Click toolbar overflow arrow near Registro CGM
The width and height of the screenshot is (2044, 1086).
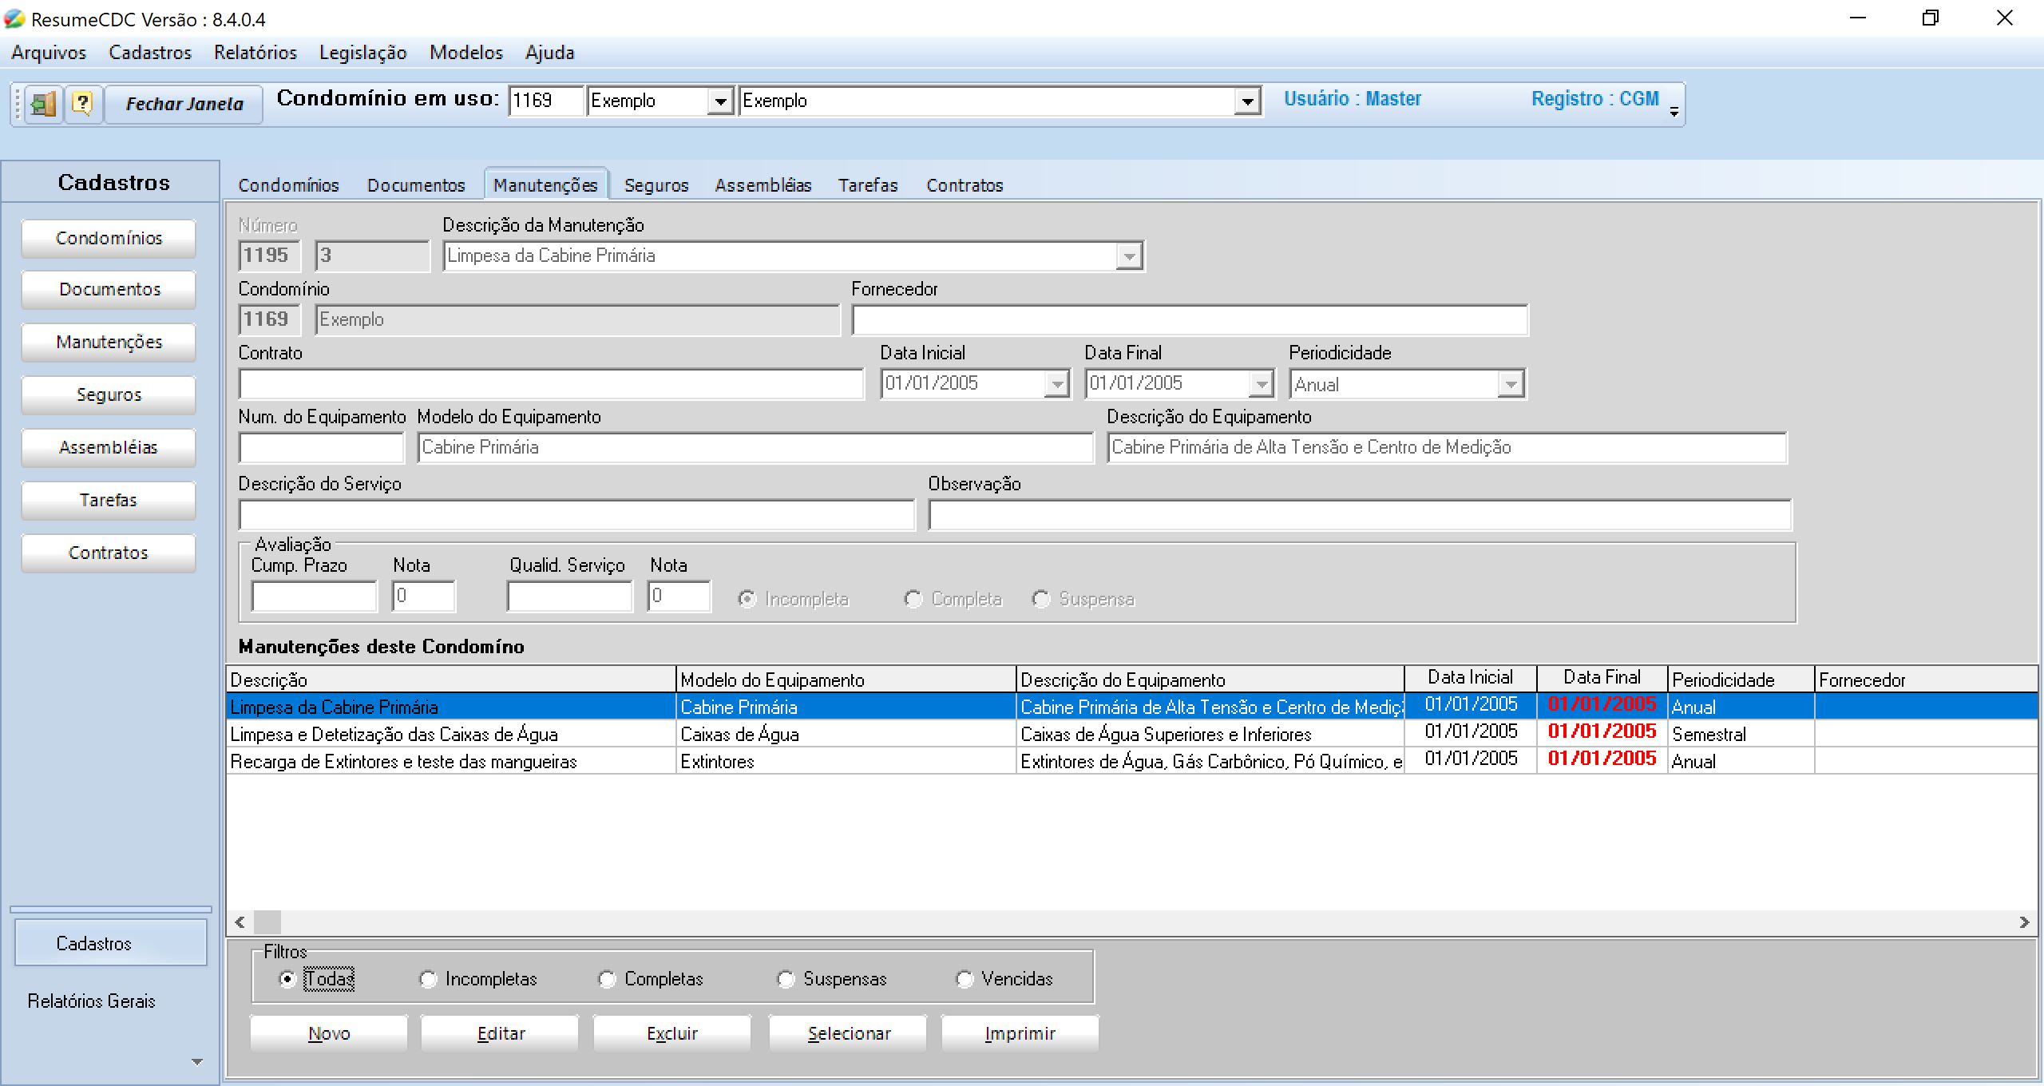coord(1674,113)
